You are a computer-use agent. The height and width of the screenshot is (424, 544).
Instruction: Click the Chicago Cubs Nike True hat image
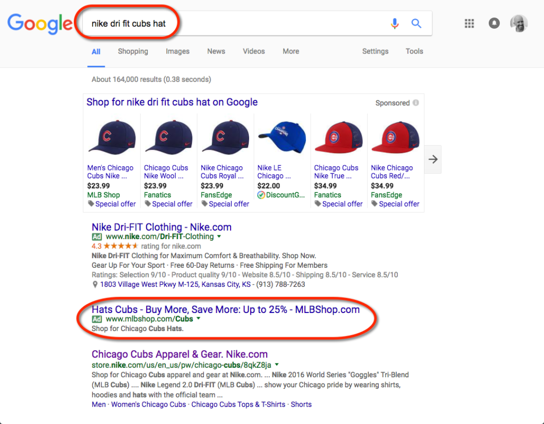(x=338, y=138)
